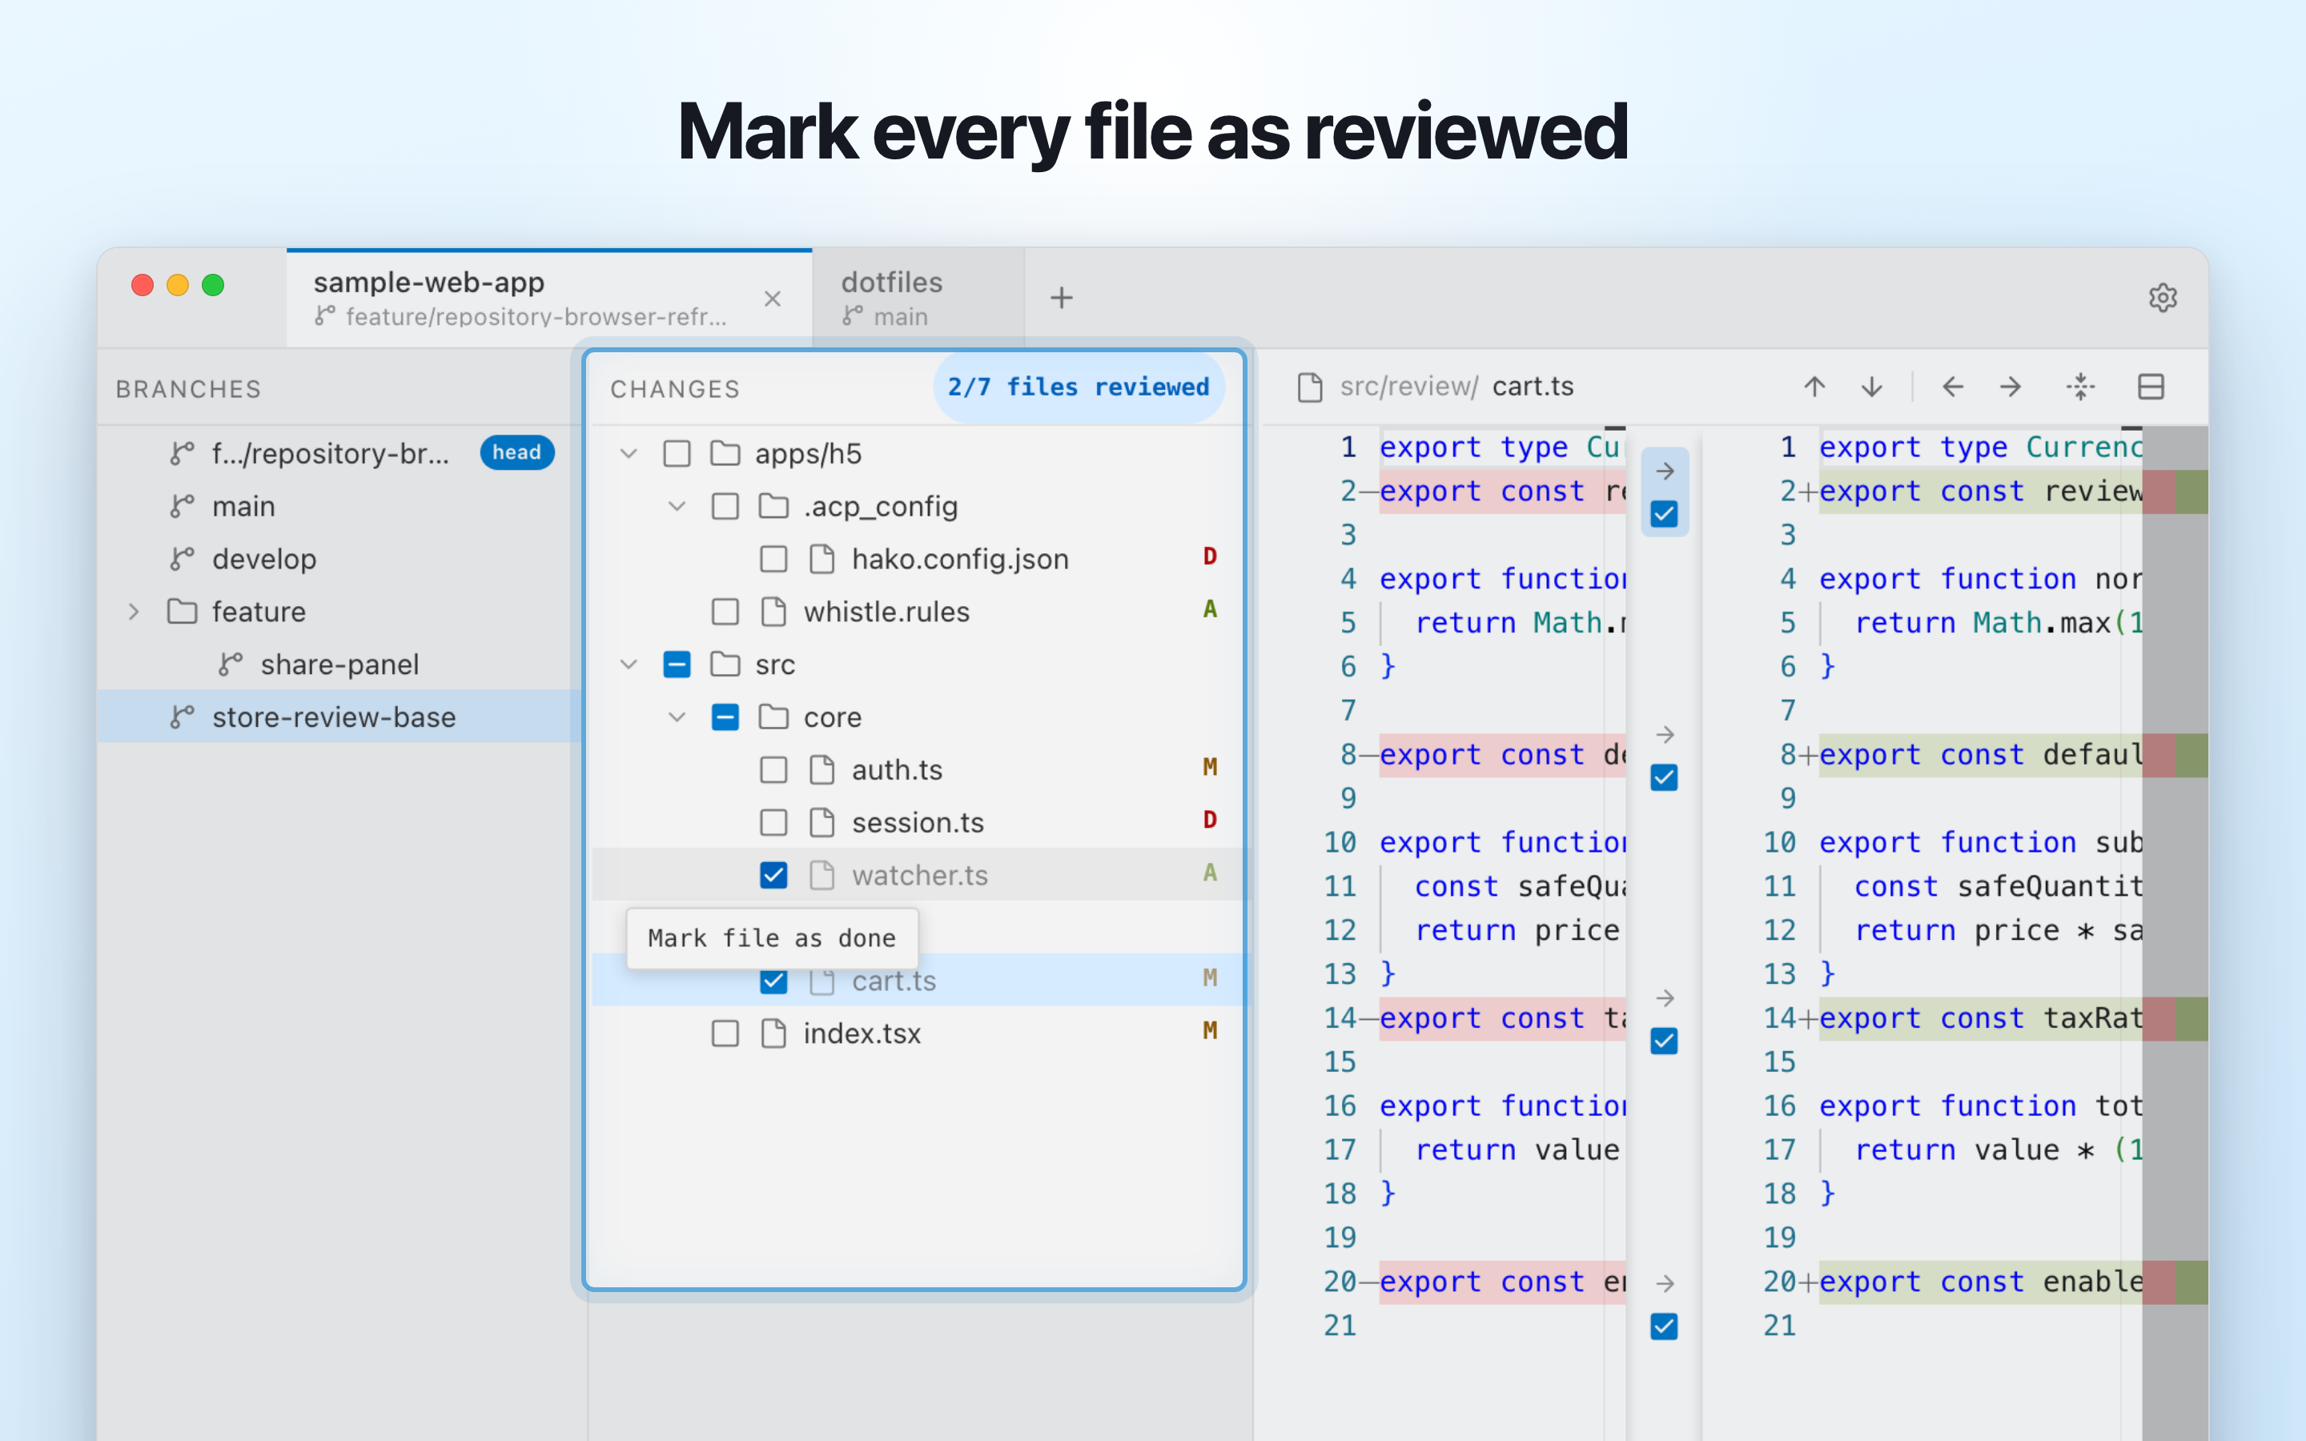
Task: Click the file icon beside src/review/ path
Action: (x=1310, y=387)
